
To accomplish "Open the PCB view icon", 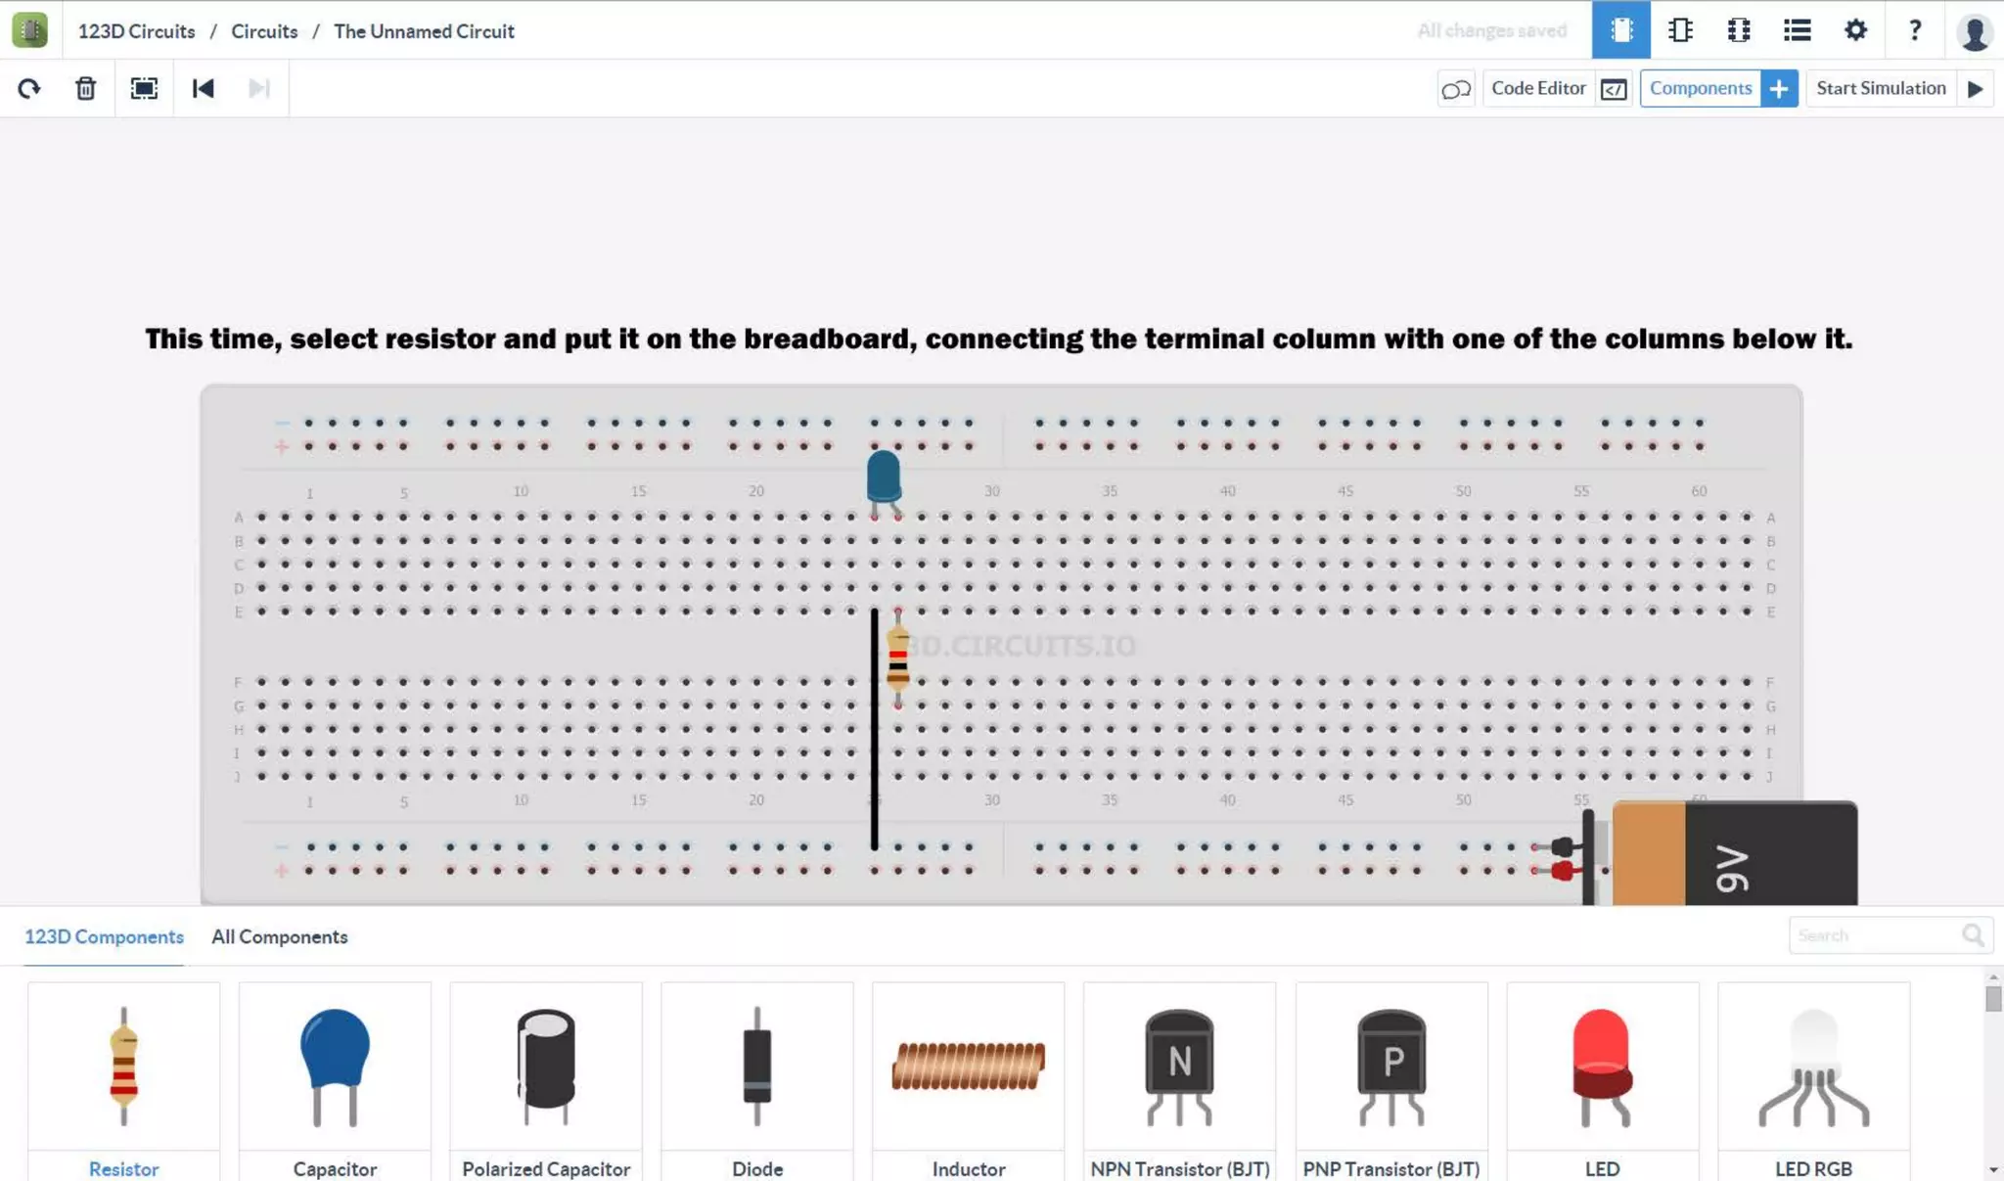I will [x=1739, y=30].
